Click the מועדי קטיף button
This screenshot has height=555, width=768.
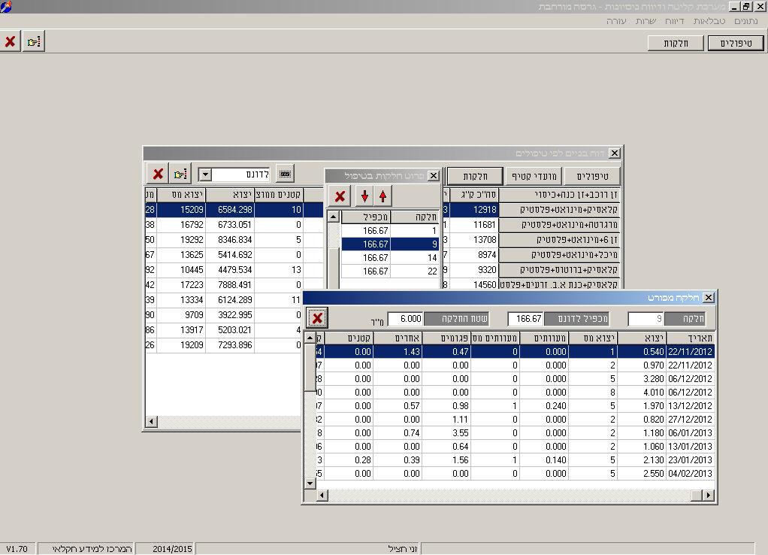point(534,176)
